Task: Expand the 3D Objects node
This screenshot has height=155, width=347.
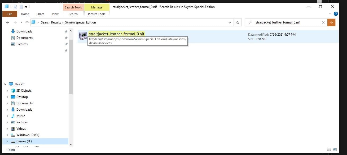Action: pyautogui.click(x=7, y=91)
